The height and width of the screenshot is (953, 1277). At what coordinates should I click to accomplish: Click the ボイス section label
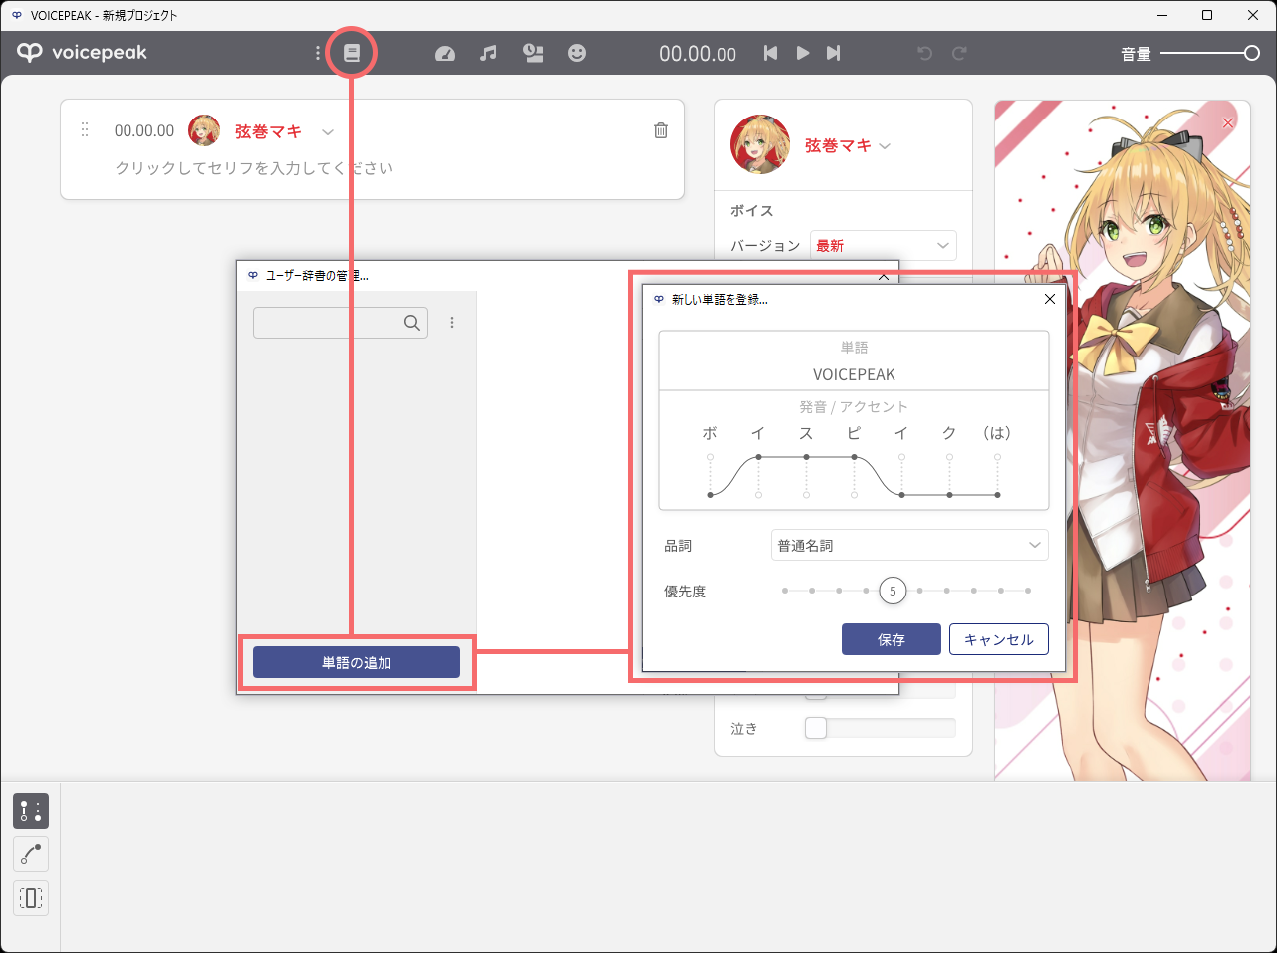(x=752, y=210)
